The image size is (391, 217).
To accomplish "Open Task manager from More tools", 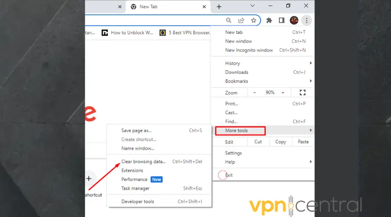I will [x=136, y=188].
